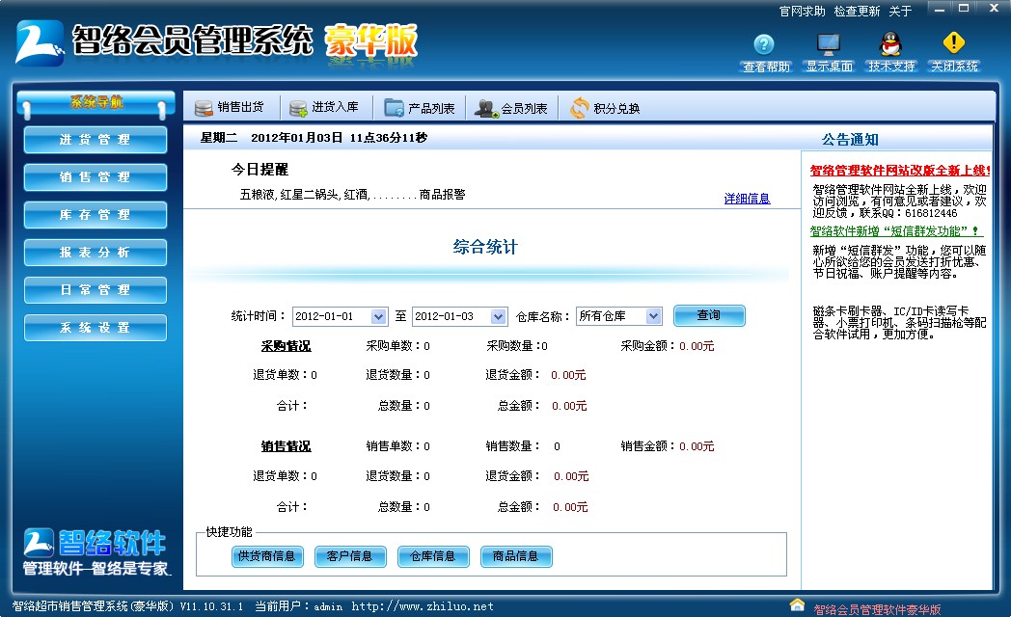Image resolution: width=1011 pixels, height=617 pixels.
Task: Click the 关闭系统 warning icon
Action: pyautogui.click(x=953, y=45)
